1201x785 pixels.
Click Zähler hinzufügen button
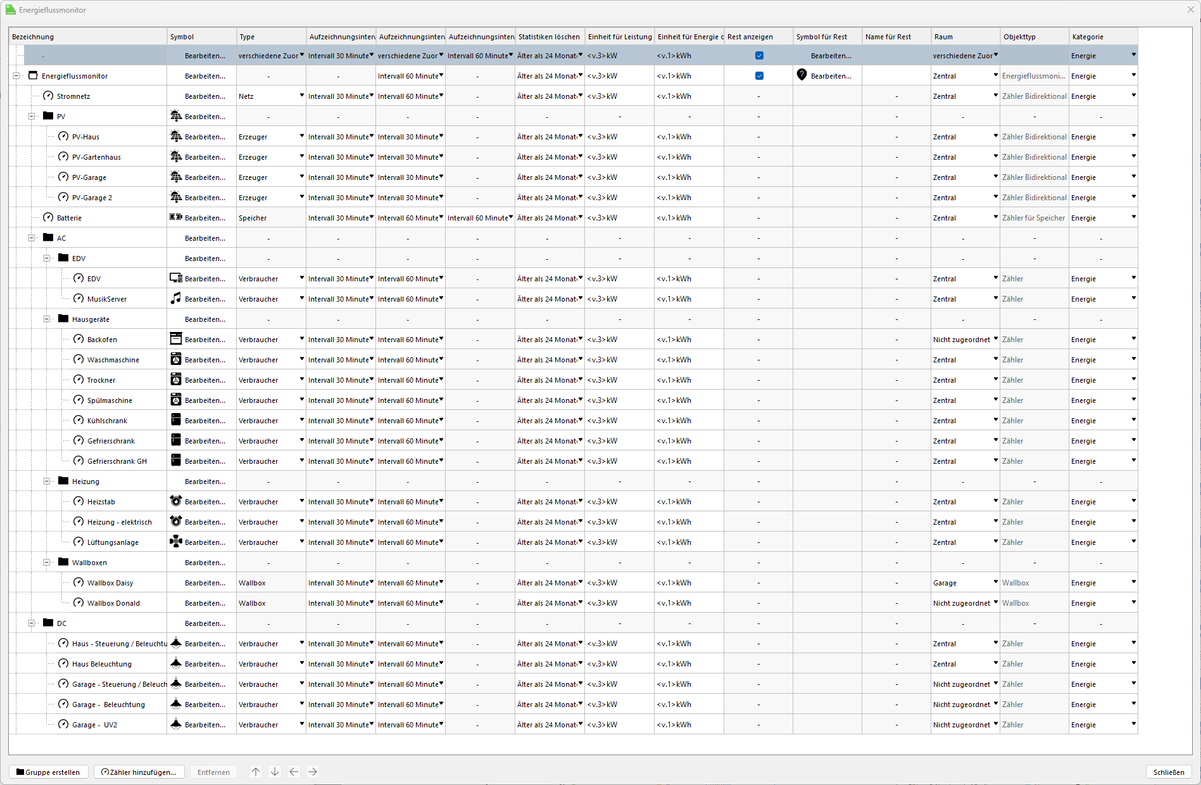[139, 772]
